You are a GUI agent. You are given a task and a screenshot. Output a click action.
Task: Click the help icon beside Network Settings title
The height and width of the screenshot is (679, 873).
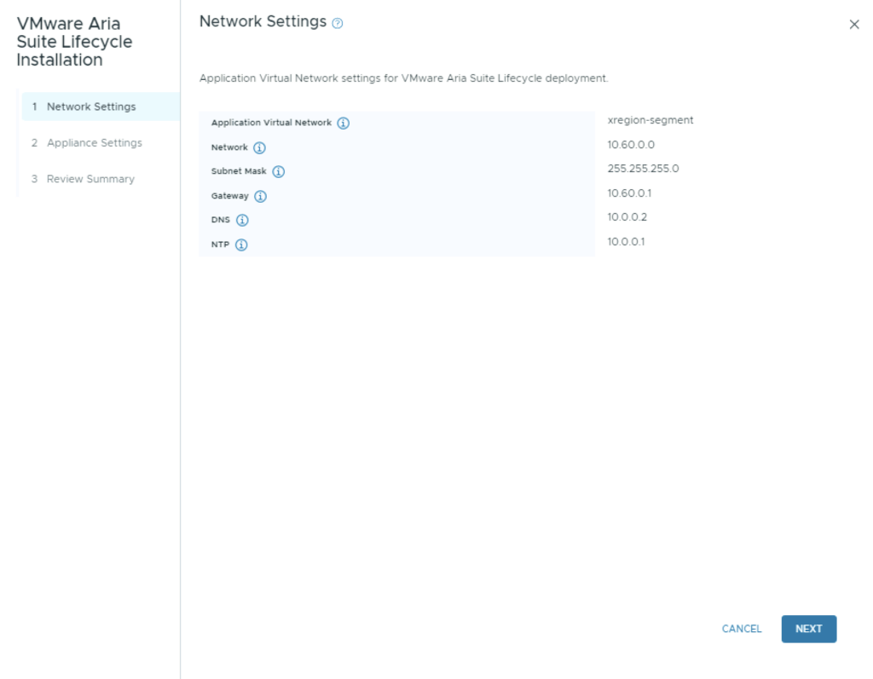(x=338, y=23)
